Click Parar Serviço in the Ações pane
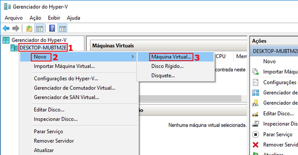Image resolution: width=298 pixels, height=155 pixels. tap(278, 134)
